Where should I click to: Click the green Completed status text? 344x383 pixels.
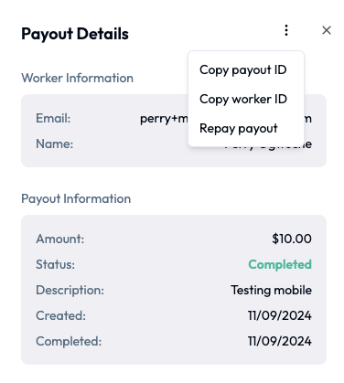tap(280, 264)
